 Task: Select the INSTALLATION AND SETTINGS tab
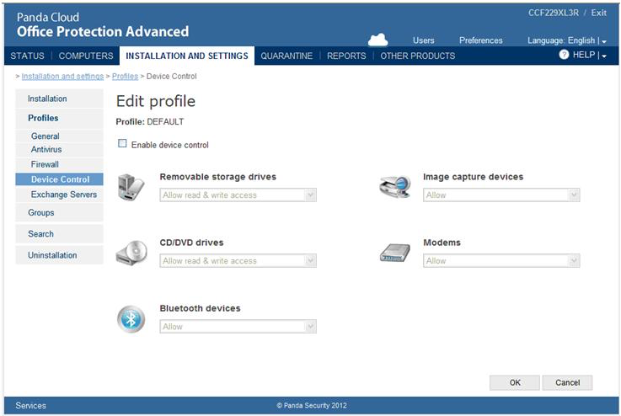[187, 56]
